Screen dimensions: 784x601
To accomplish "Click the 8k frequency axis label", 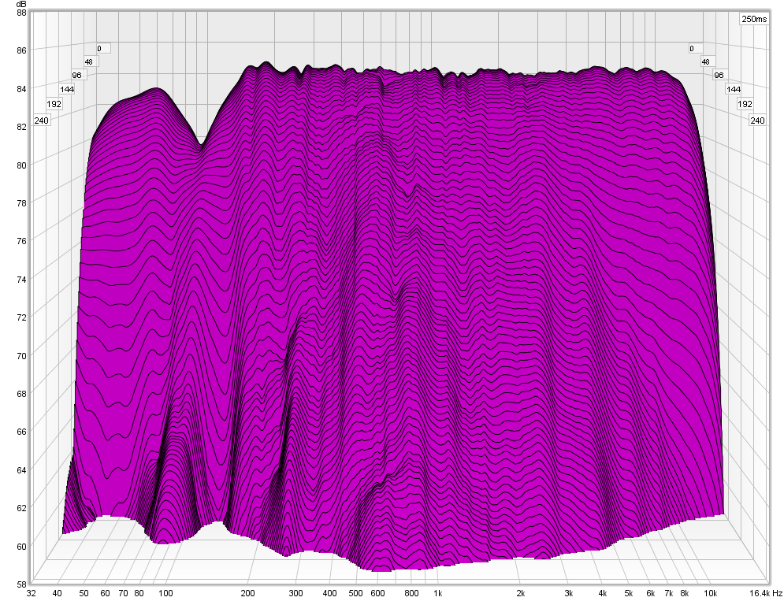I will click(x=685, y=593).
